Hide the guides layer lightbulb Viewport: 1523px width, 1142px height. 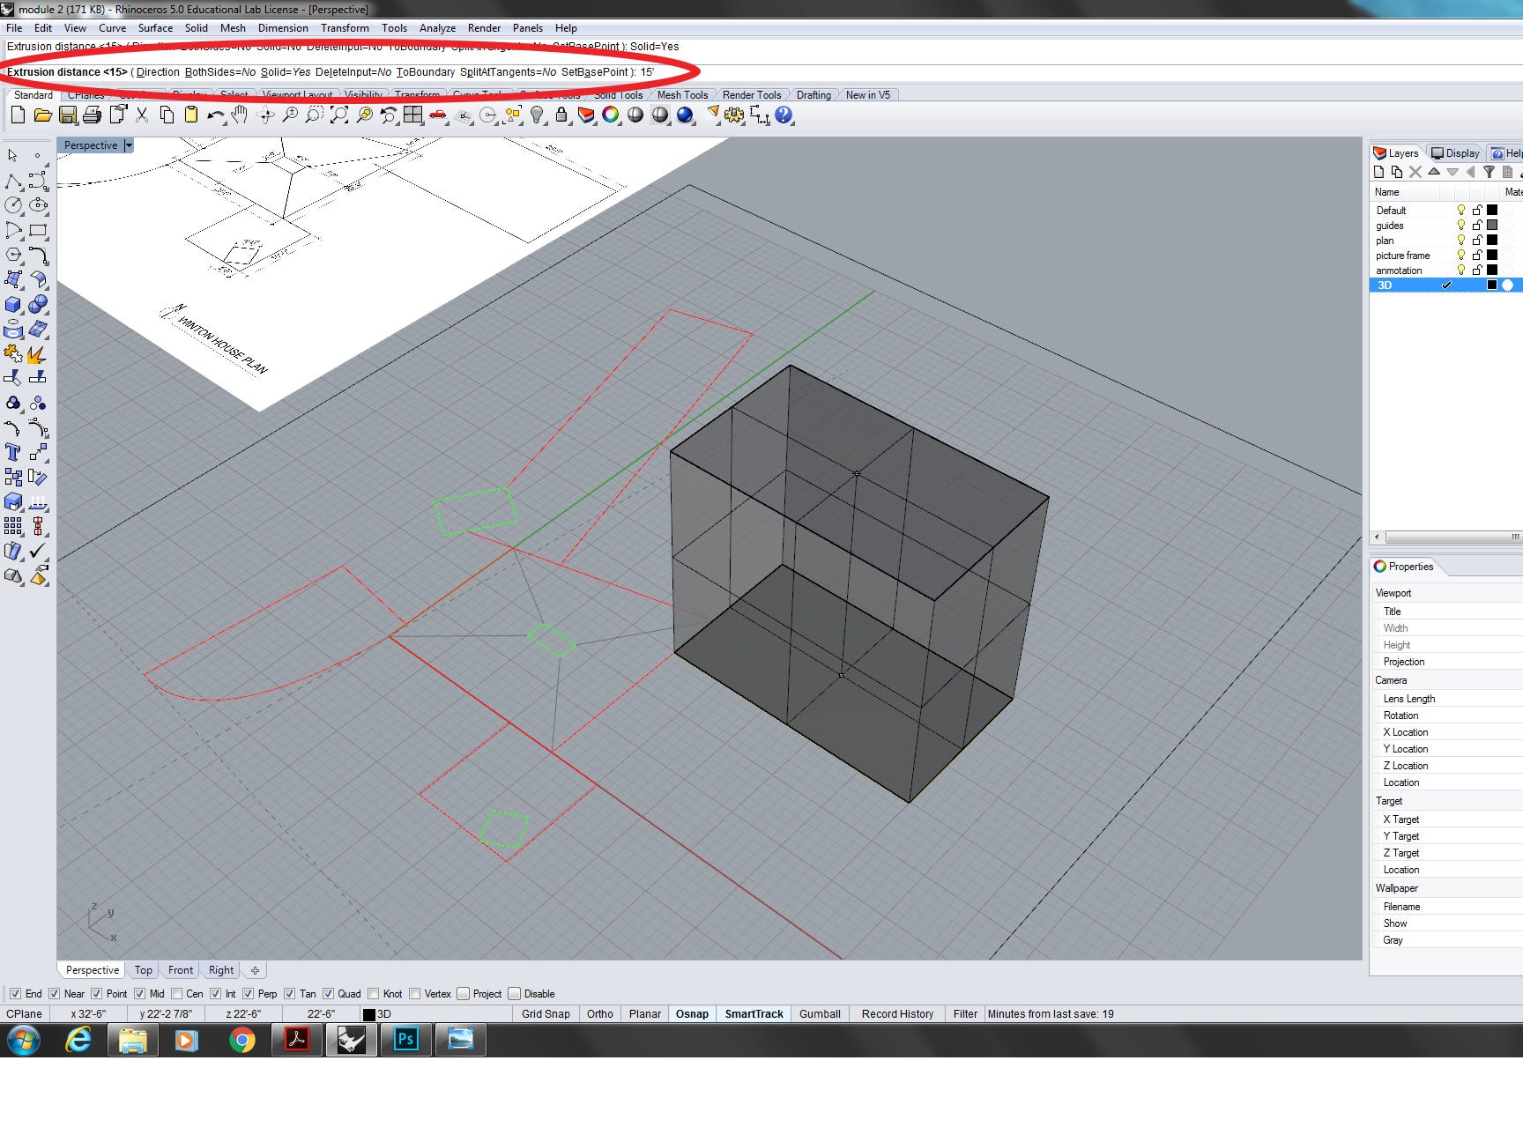click(1461, 226)
